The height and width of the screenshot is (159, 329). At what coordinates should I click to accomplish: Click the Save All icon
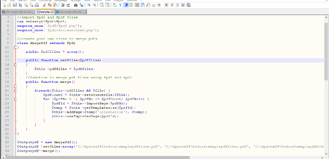coord(20,5)
